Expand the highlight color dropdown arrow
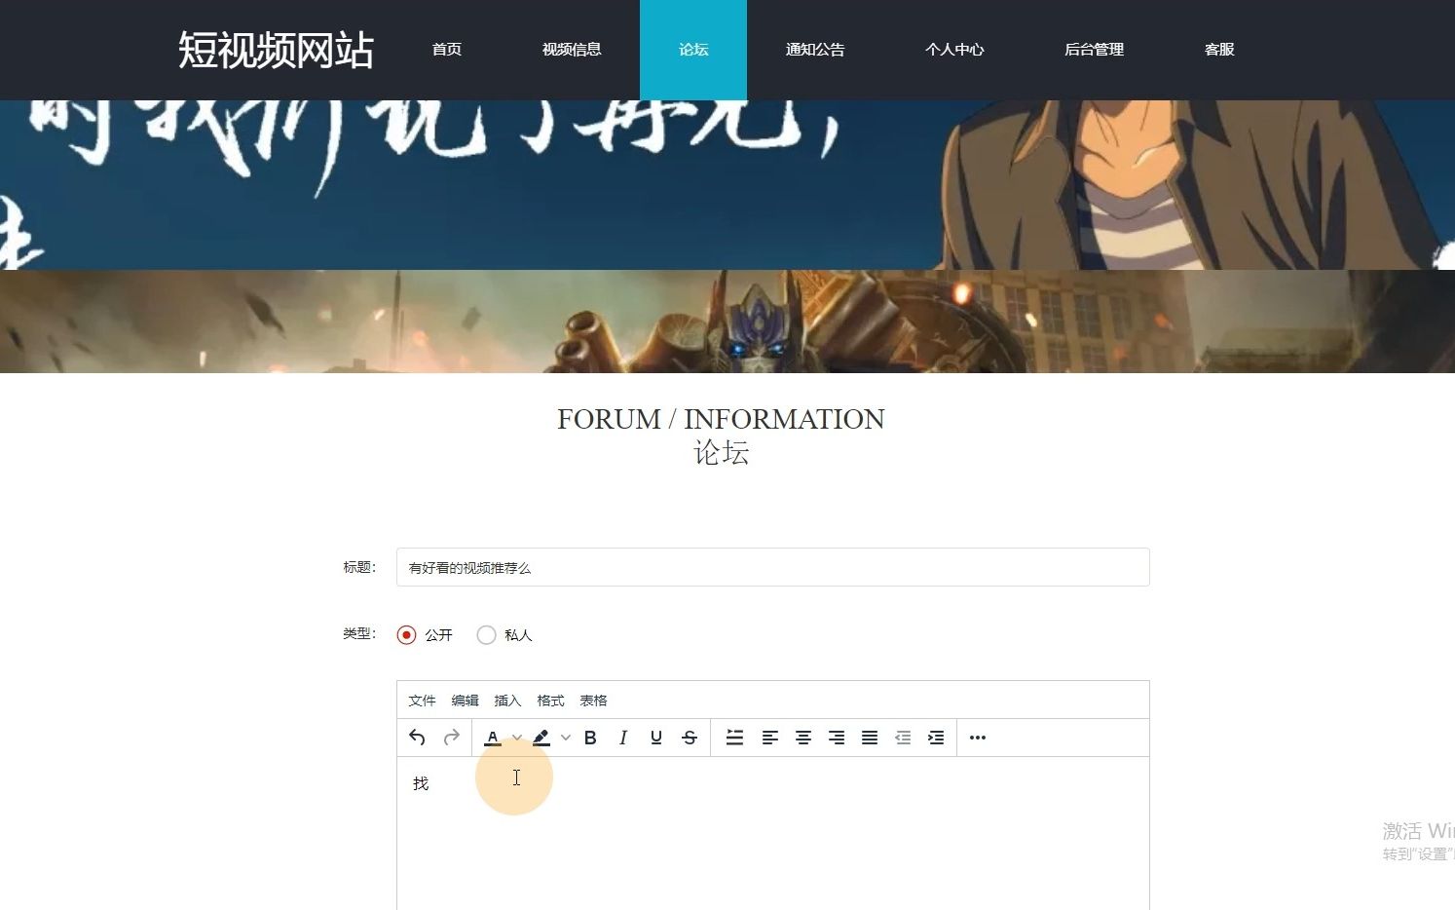The image size is (1455, 910). coord(566,738)
